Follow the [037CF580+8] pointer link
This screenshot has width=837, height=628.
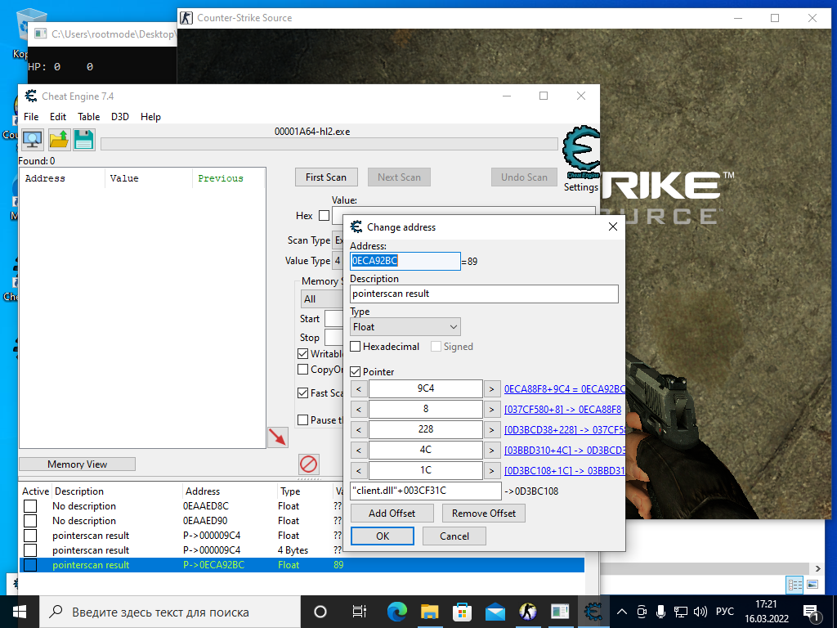[x=562, y=410]
